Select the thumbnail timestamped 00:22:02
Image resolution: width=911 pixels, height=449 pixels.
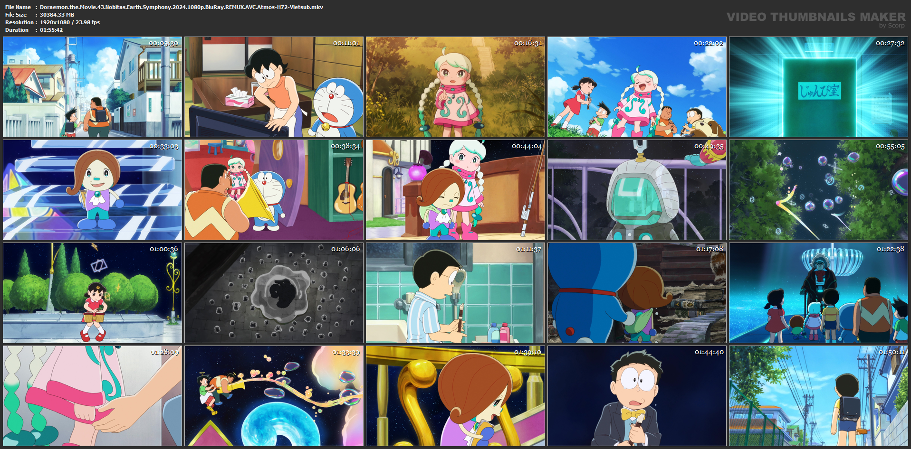click(637, 87)
